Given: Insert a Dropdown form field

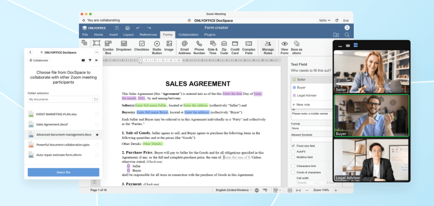Looking at the screenshot, I should 124,46.
